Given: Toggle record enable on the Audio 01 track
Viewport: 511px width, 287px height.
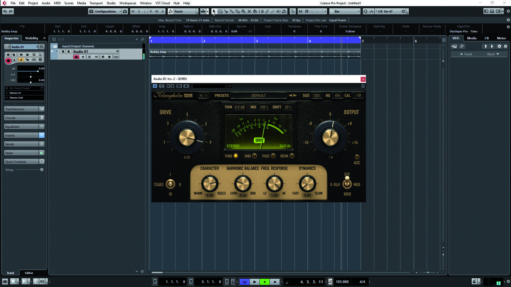Looking at the screenshot, I should (x=76, y=57).
